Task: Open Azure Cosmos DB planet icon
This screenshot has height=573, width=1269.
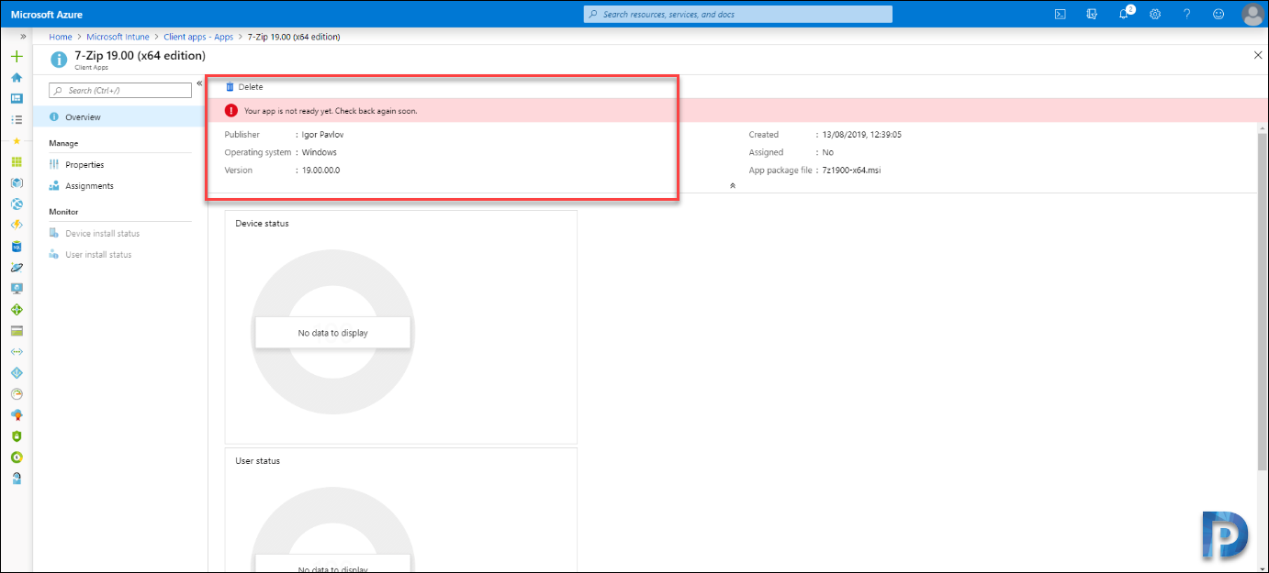Action: coord(17,267)
